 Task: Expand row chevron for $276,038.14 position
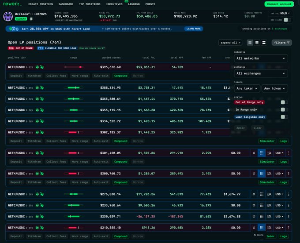(x=254, y=194)
